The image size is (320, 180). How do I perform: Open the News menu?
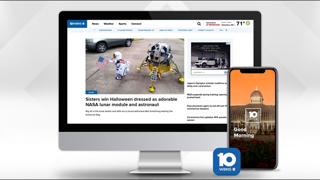[95, 24]
